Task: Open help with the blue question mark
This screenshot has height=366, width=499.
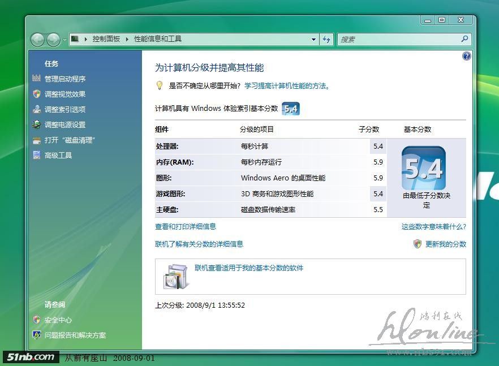Action: point(466,56)
